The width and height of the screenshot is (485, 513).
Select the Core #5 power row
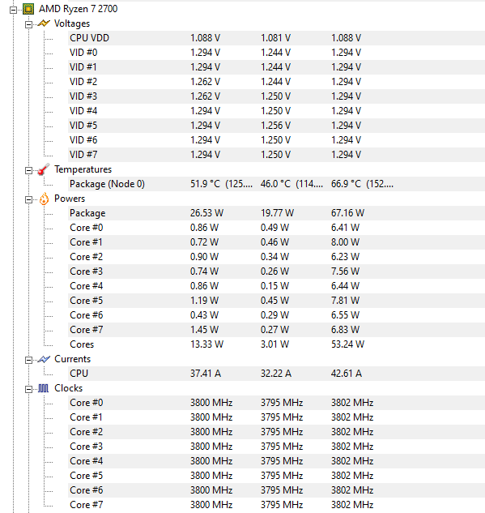276,301
